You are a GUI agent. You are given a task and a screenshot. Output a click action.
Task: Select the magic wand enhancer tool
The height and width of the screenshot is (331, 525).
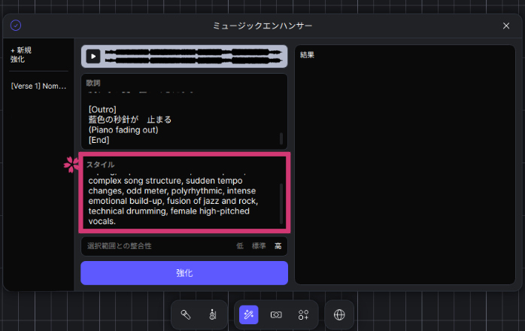(249, 314)
